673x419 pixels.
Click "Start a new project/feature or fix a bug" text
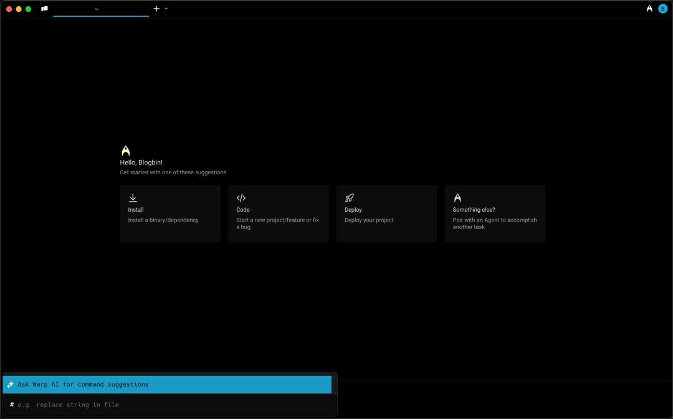278,224
